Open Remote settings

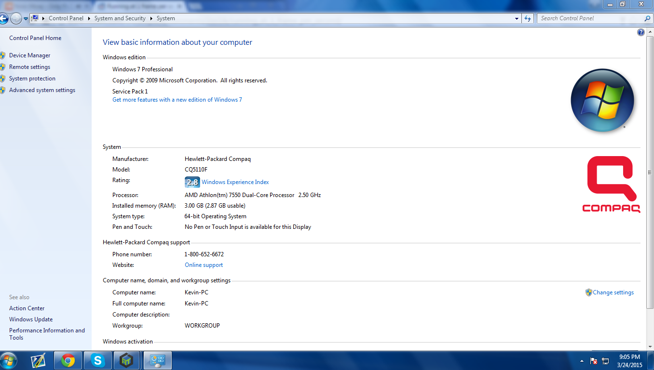pyautogui.click(x=29, y=67)
